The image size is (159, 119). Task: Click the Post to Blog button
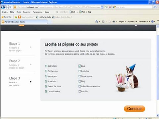tap(85, 12)
